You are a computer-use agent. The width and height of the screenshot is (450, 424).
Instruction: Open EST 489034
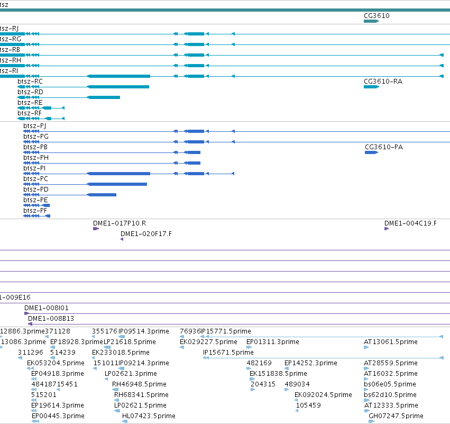297,385
